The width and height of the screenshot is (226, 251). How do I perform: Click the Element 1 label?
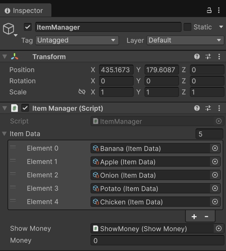pyautogui.click(x=42, y=162)
